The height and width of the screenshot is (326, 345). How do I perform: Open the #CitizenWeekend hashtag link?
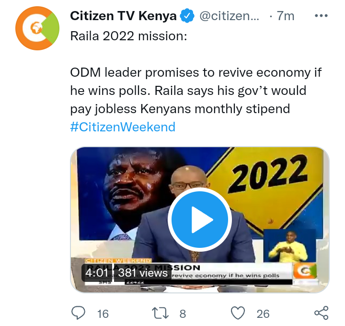point(123,127)
